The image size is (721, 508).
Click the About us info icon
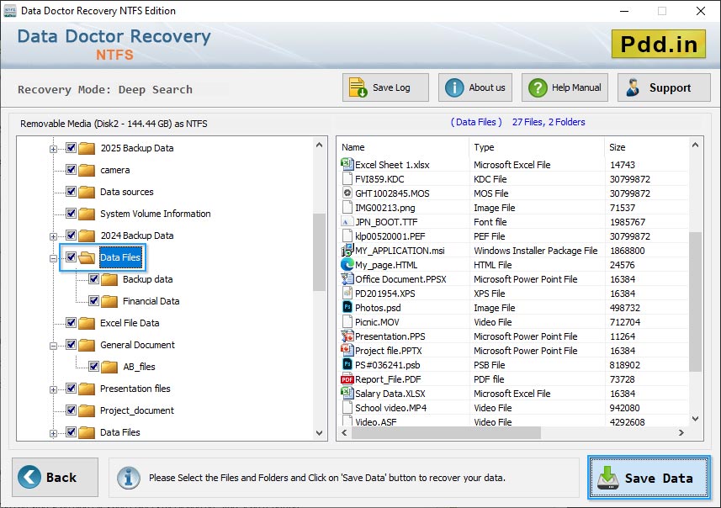(454, 87)
